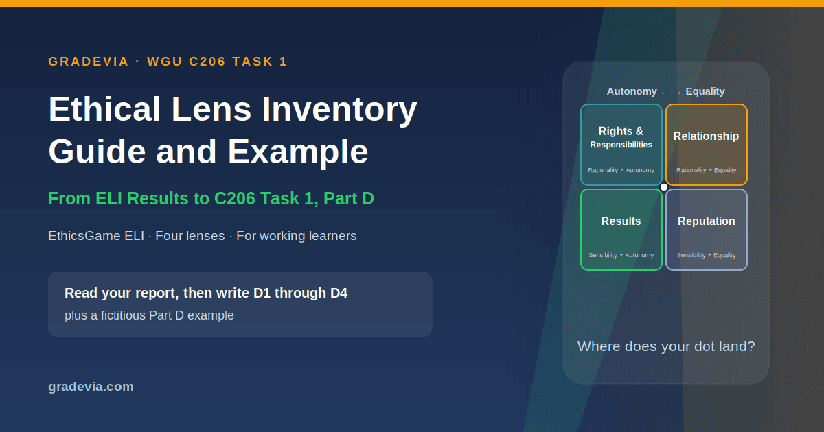Select the Relationship lens quadrant

click(x=707, y=145)
